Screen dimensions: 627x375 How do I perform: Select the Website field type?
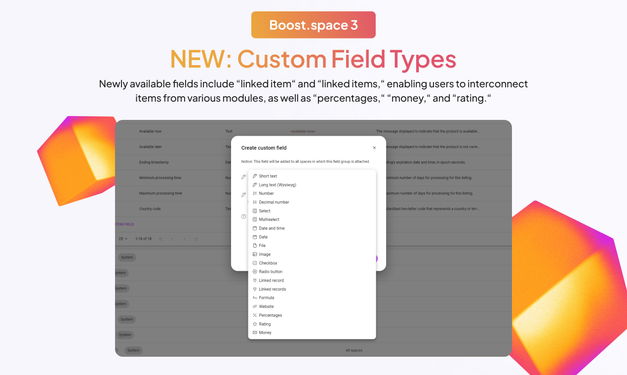[x=312, y=306]
